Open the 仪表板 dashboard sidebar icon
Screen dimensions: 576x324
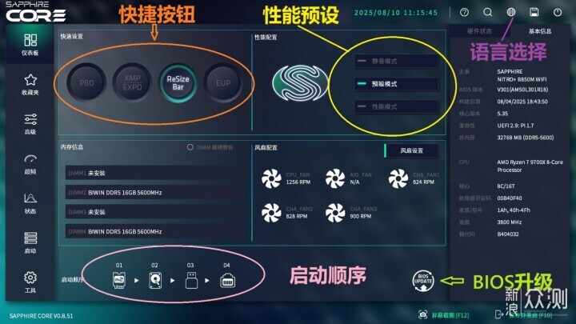(x=30, y=45)
